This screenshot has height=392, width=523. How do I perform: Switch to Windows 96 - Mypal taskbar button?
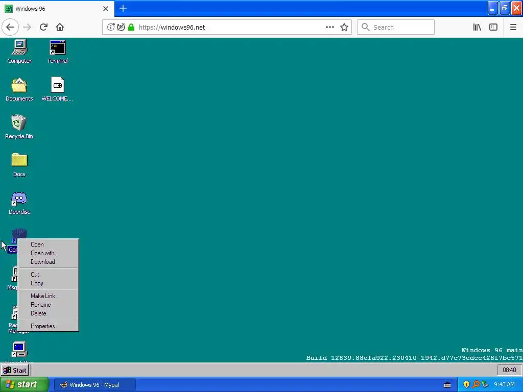point(94,385)
